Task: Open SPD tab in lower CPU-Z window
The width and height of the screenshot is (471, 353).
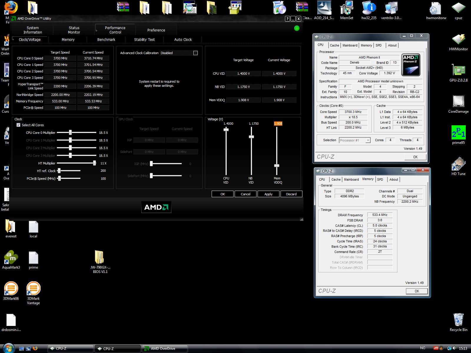Action: pyautogui.click(x=380, y=179)
